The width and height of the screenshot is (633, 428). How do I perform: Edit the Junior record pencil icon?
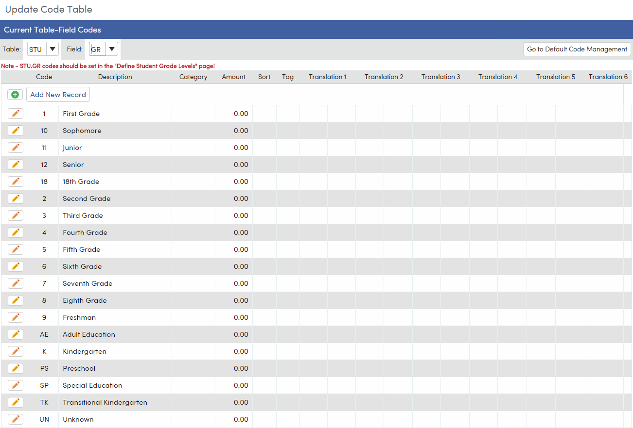16,148
